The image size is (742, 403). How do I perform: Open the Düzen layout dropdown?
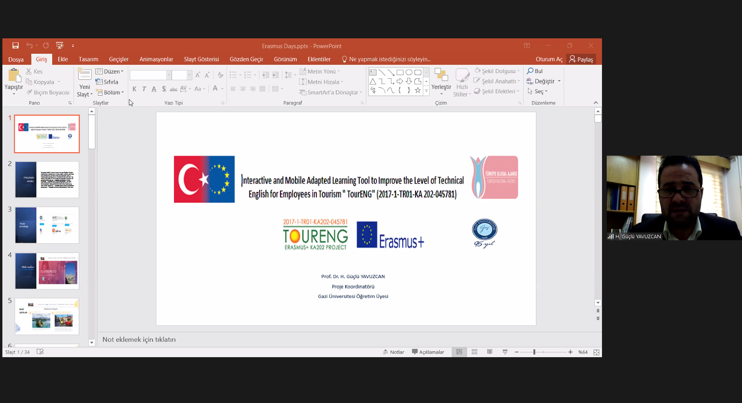110,72
